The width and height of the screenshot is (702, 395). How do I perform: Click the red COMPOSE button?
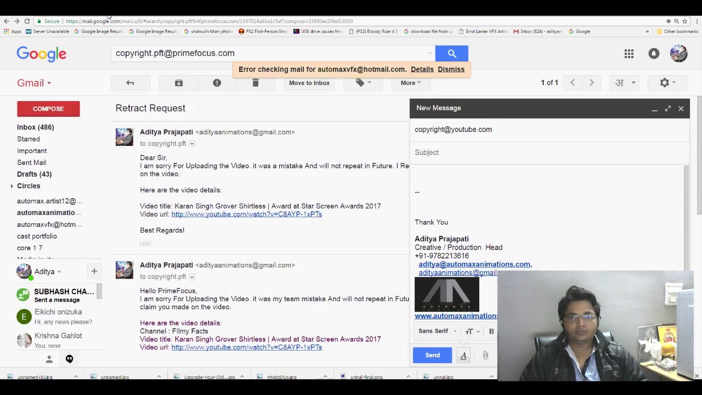pos(48,109)
